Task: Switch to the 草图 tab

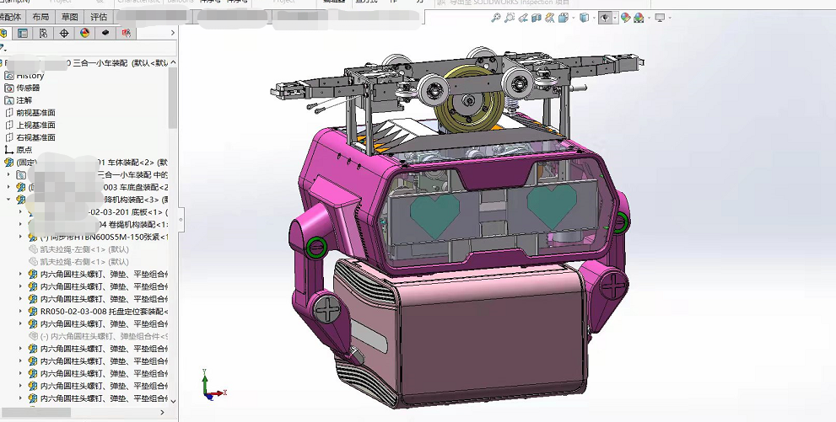Action: click(69, 17)
